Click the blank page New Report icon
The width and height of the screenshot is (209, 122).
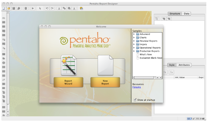click(105, 65)
